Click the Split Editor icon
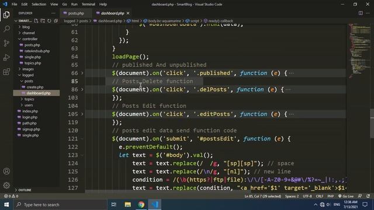Image resolution: width=374 pixels, height=210 pixels. (361, 13)
